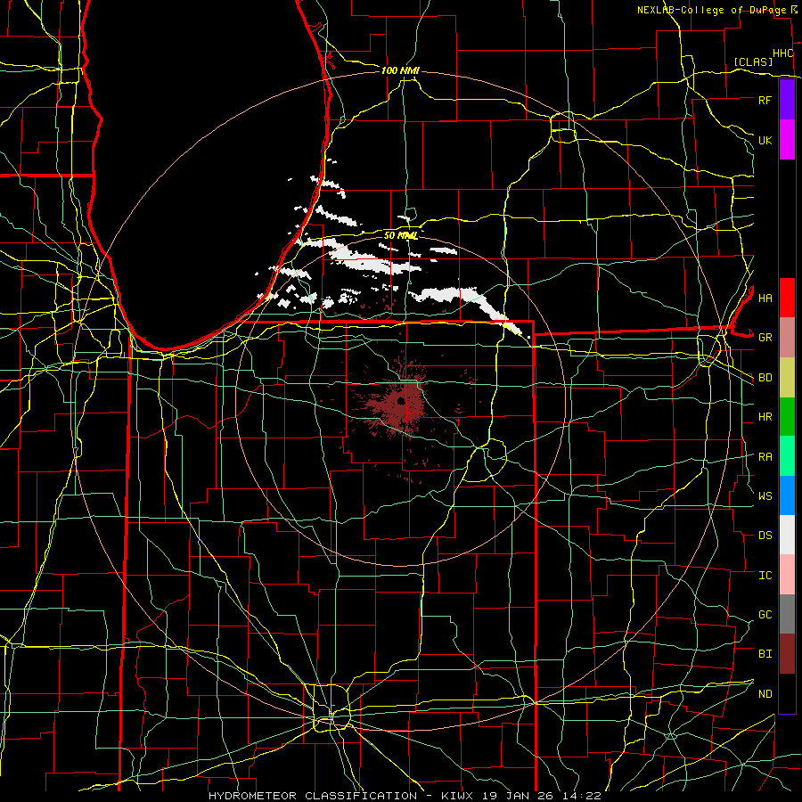802x802 pixels.
Task: Click the 'BD' legend label
Action: coord(765,378)
